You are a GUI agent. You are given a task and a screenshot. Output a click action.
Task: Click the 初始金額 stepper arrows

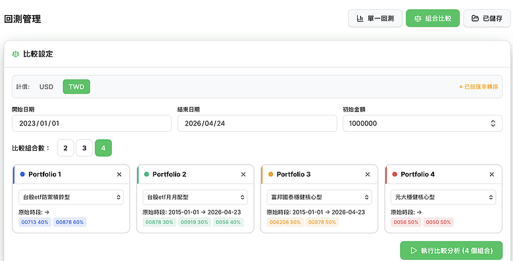(493, 123)
